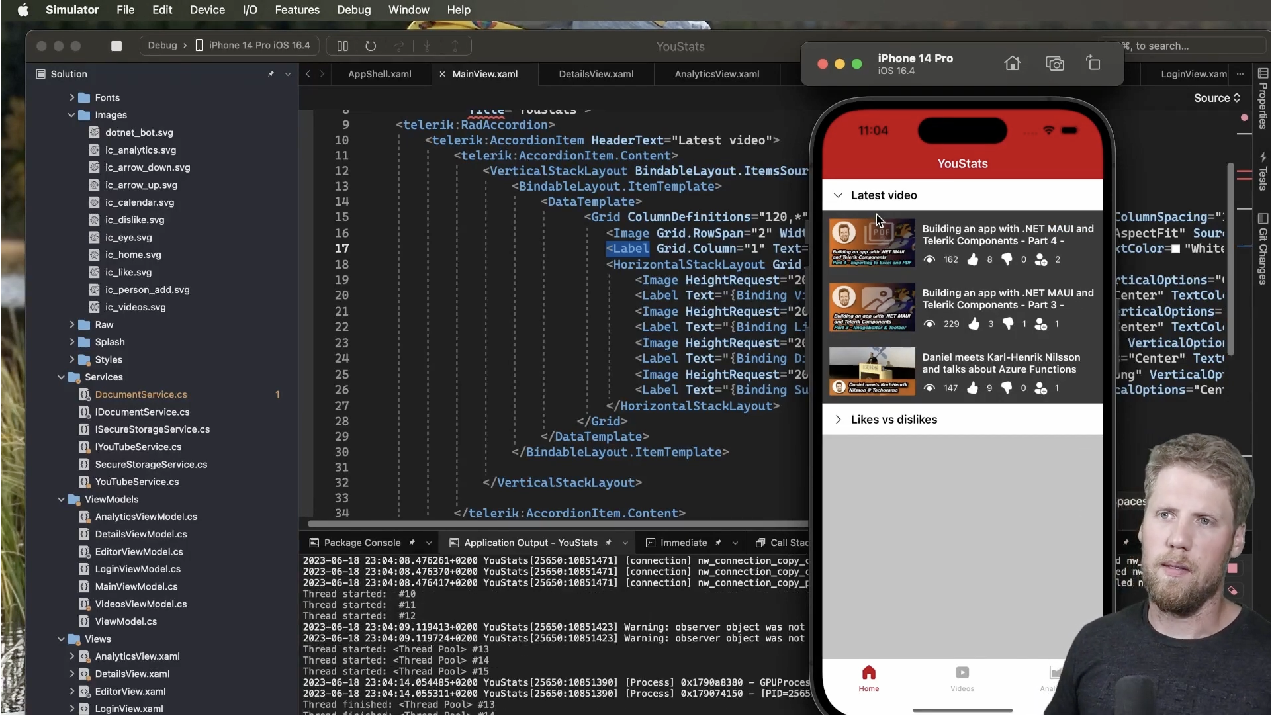Expand the Likes vs dislikes accordion
This screenshot has width=1272, height=716.
pyautogui.click(x=838, y=420)
